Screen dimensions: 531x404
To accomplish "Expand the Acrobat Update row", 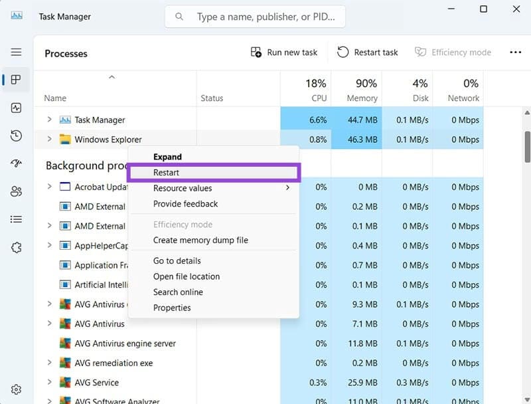I will coord(49,187).
